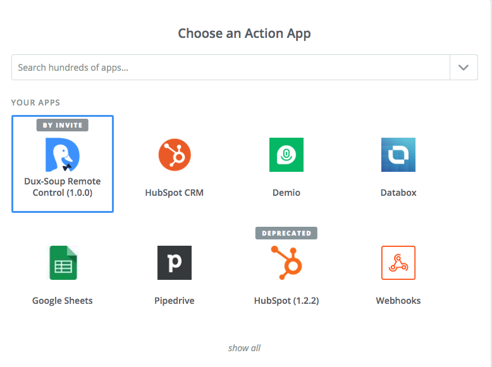The height and width of the screenshot is (367, 492).
Task: Pick the Webhooks app icon
Action: 398,263
